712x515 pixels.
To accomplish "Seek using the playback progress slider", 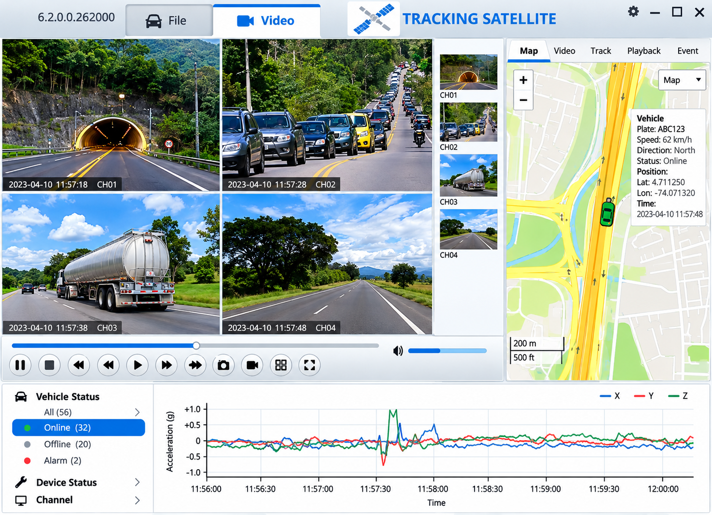I will pyautogui.click(x=195, y=346).
